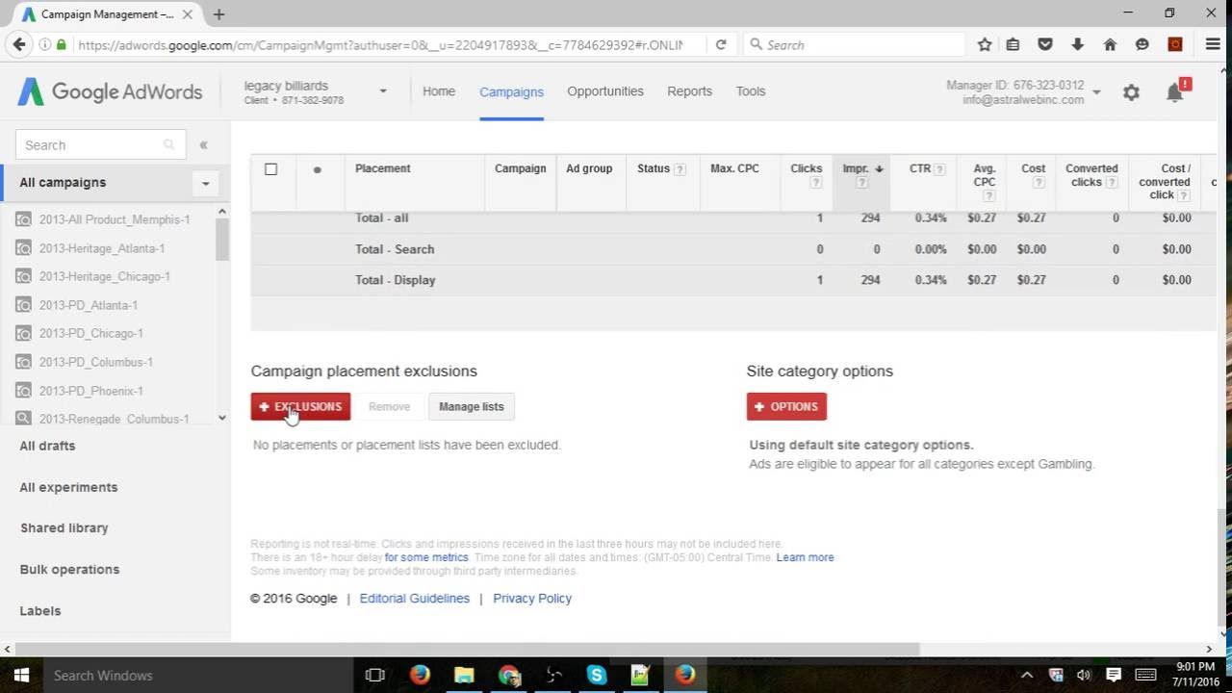Go to the Firefox home page icon
1232x693 pixels.
[1110, 44]
